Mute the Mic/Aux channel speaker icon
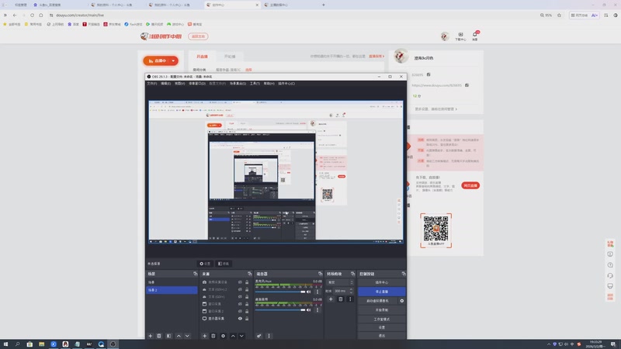 [309, 292]
